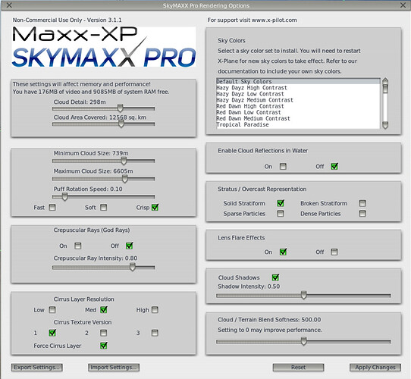This screenshot has width=411, height=379.
Task: Enable the Fast cloud puff checkbox
Action: click(x=52, y=208)
